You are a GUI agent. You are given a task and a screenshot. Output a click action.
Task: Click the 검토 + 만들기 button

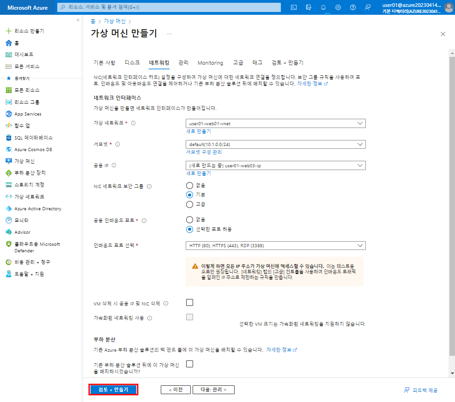(113, 390)
